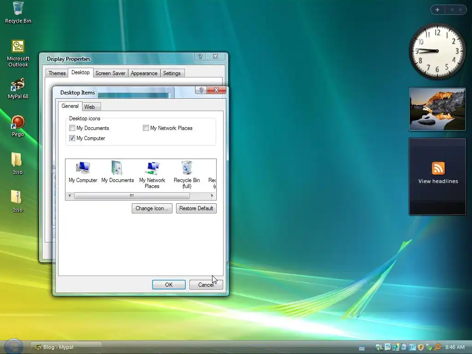Screen dimensions: 472x354
Task: Select the plain Isso folder on desktop
Action: [18, 164]
